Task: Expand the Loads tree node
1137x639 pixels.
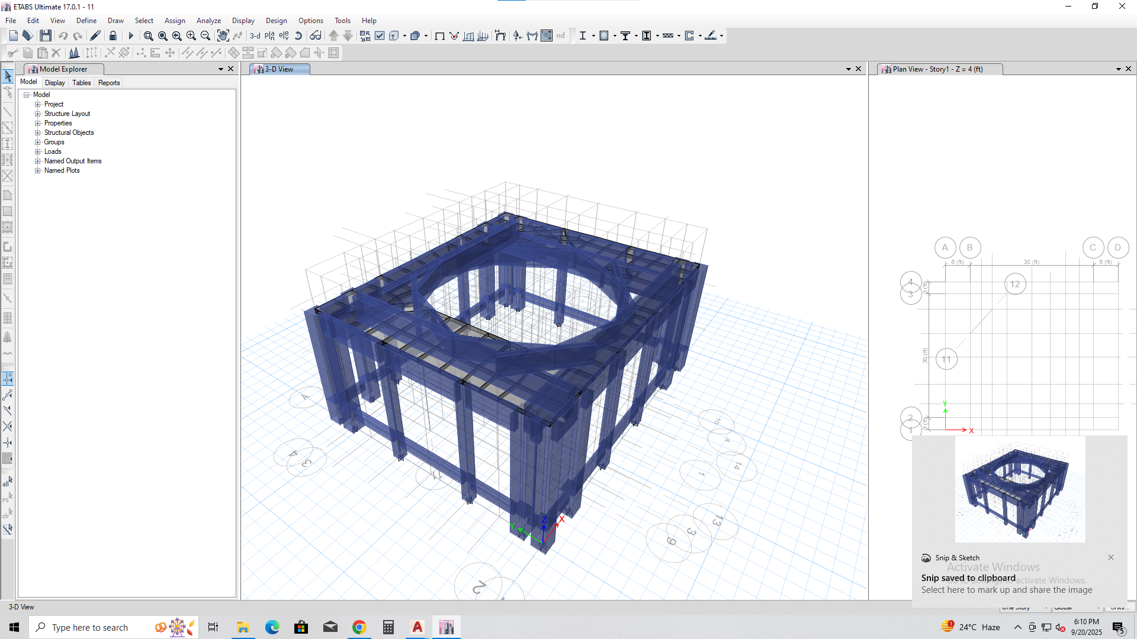Action: [x=38, y=151]
